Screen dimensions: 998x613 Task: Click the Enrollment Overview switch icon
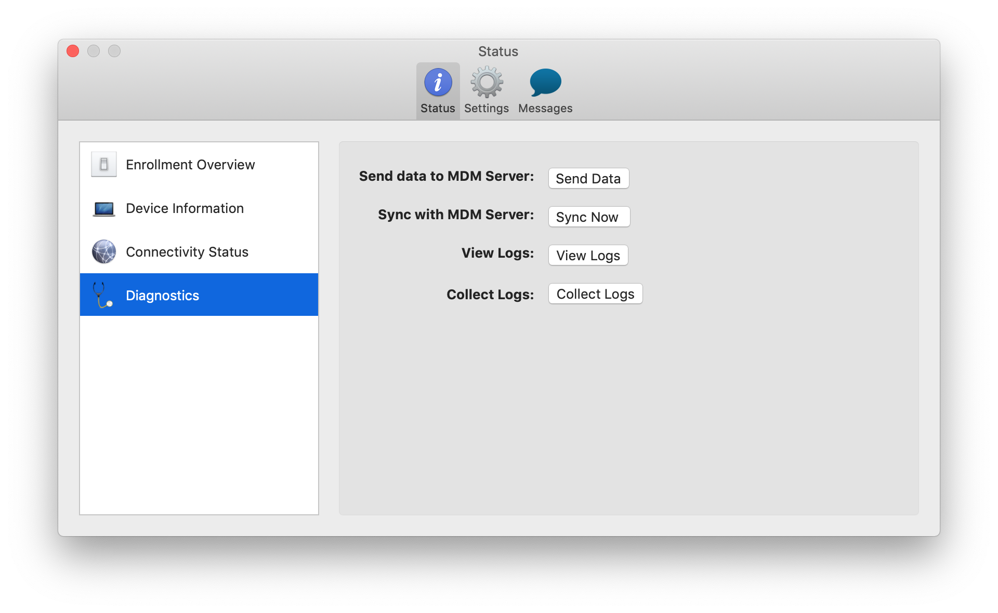(104, 165)
